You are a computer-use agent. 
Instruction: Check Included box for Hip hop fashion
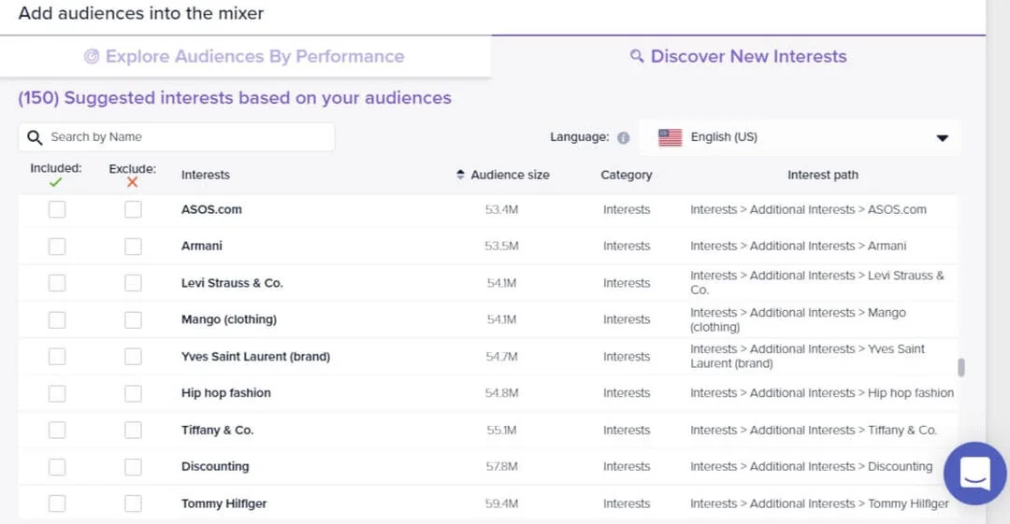pyautogui.click(x=57, y=392)
